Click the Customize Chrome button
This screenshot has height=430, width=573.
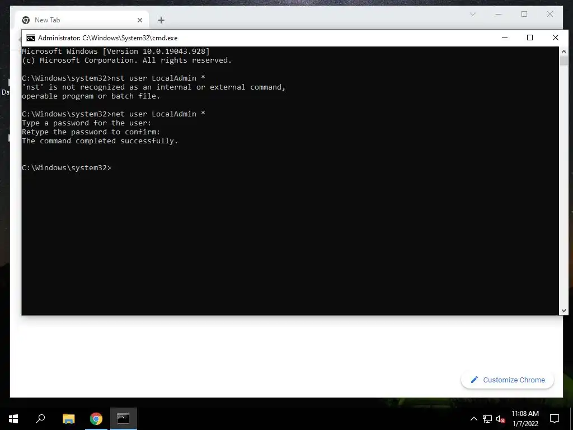pos(508,380)
